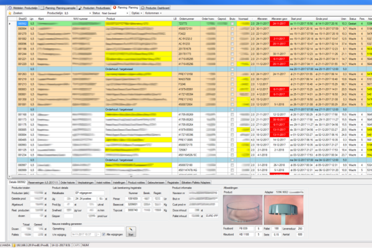Sort by the Einde prod column header
Image resolution: width=372 pixels, height=248 pixels.
click(x=327, y=19)
